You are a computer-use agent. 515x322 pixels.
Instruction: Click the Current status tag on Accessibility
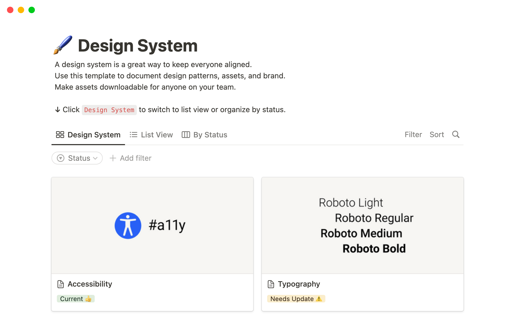click(x=76, y=298)
